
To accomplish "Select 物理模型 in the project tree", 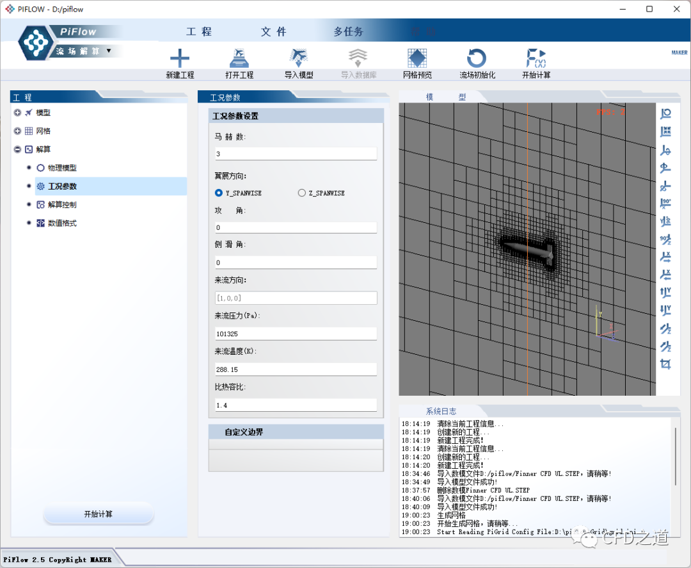I will point(61,168).
